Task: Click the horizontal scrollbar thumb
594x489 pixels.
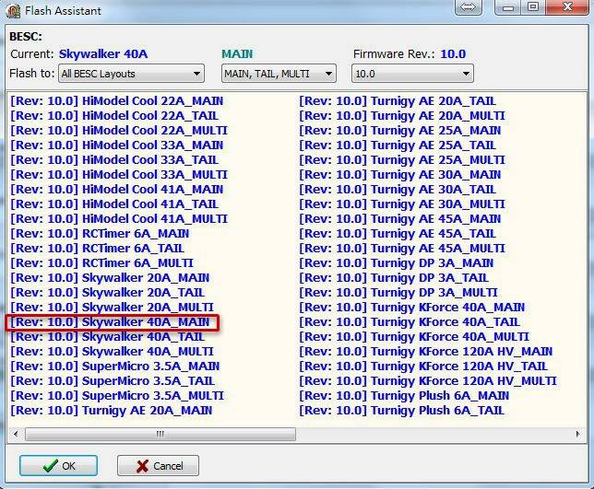Action: 160,434
